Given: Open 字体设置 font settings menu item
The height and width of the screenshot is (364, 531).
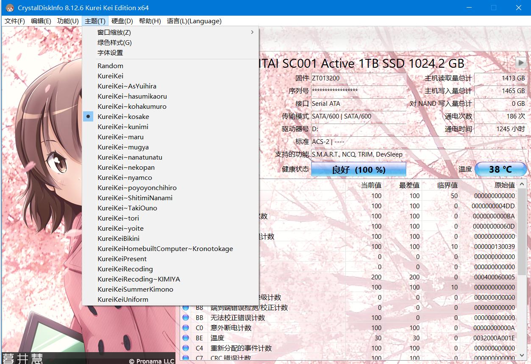Looking at the screenshot, I should pos(110,52).
